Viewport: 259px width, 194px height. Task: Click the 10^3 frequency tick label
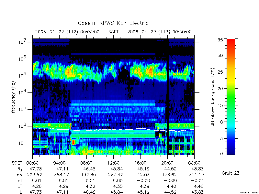click(x=23, y=109)
